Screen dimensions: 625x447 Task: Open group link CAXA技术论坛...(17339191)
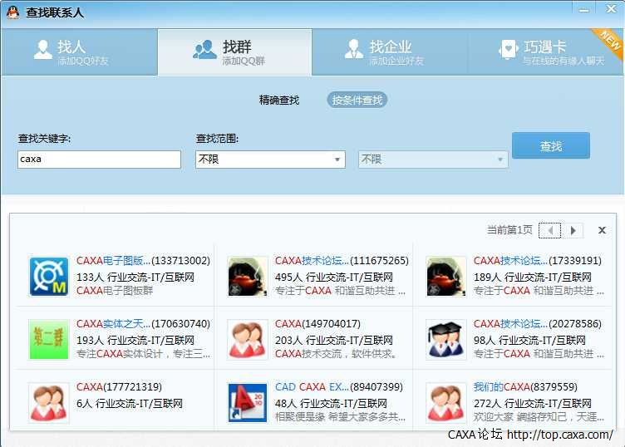537,261
